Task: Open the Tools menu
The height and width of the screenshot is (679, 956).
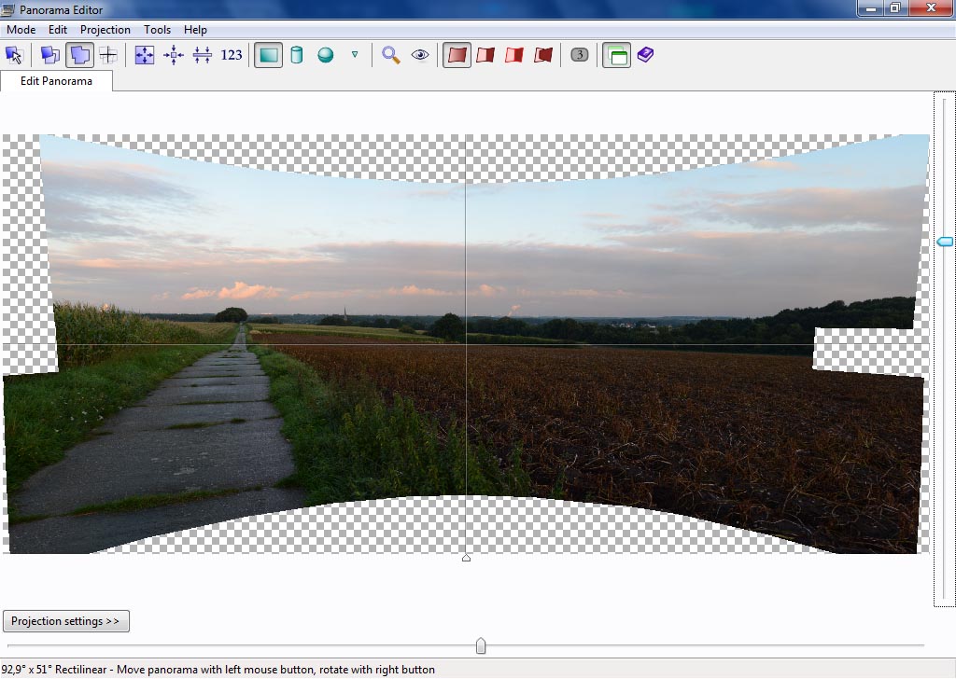Action: (157, 30)
